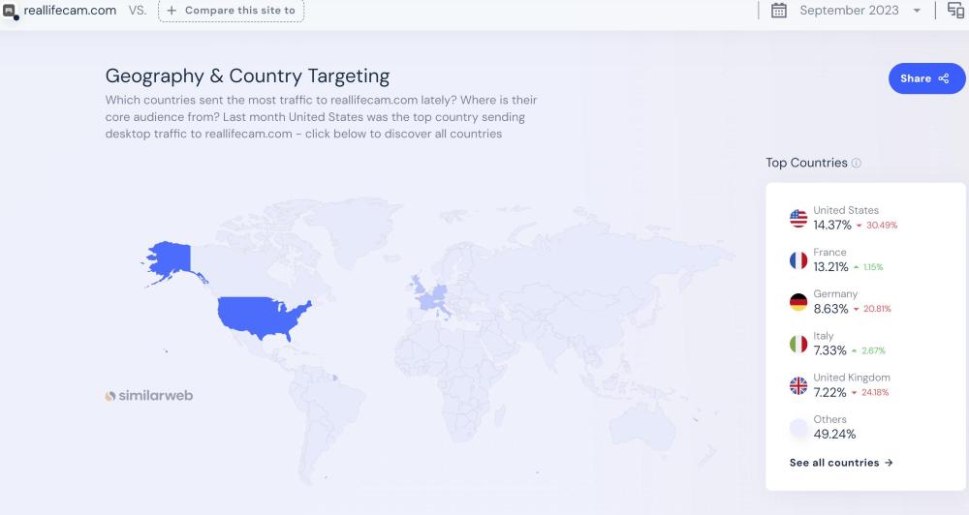Click the United States flag icon

pyautogui.click(x=798, y=219)
